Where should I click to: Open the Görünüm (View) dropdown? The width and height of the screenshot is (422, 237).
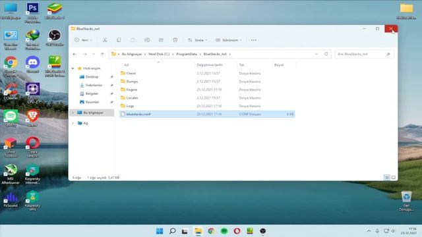coord(229,40)
